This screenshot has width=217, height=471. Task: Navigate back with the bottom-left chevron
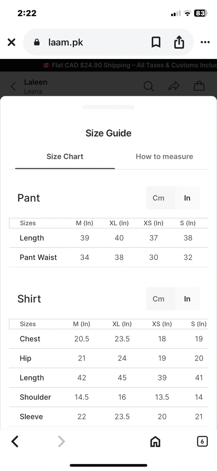[x=15, y=442]
